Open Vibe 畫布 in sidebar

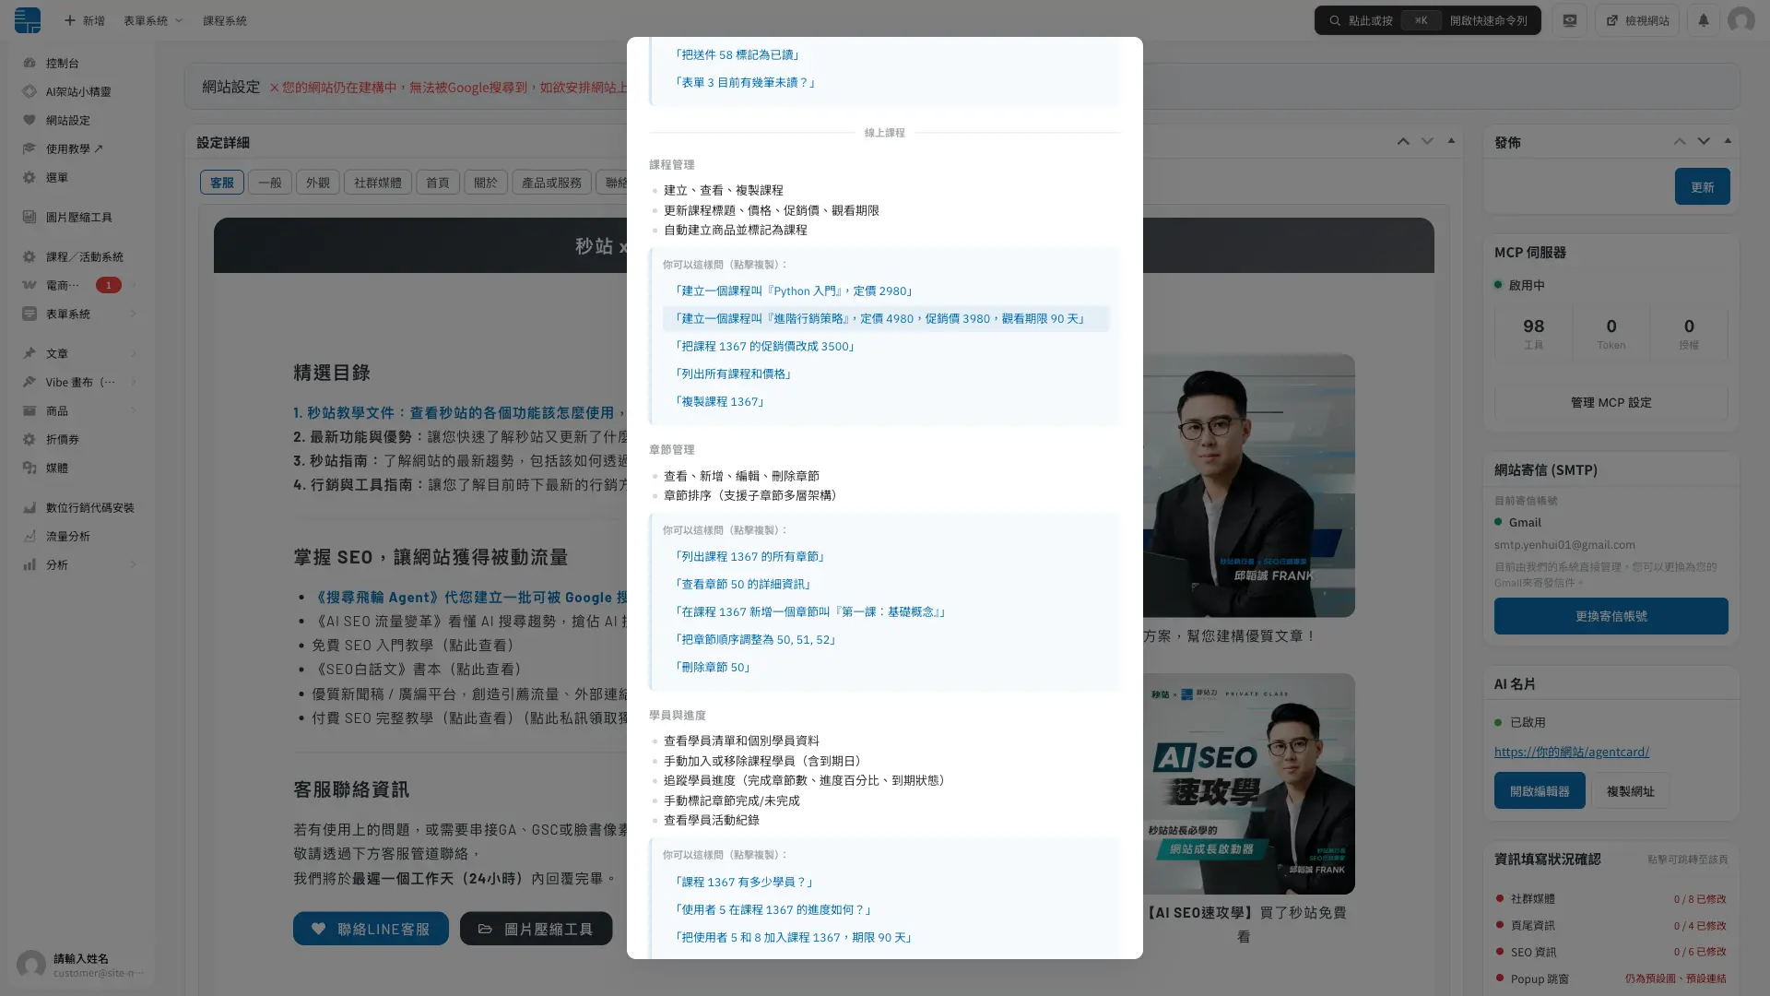pyautogui.click(x=80, y=382)
